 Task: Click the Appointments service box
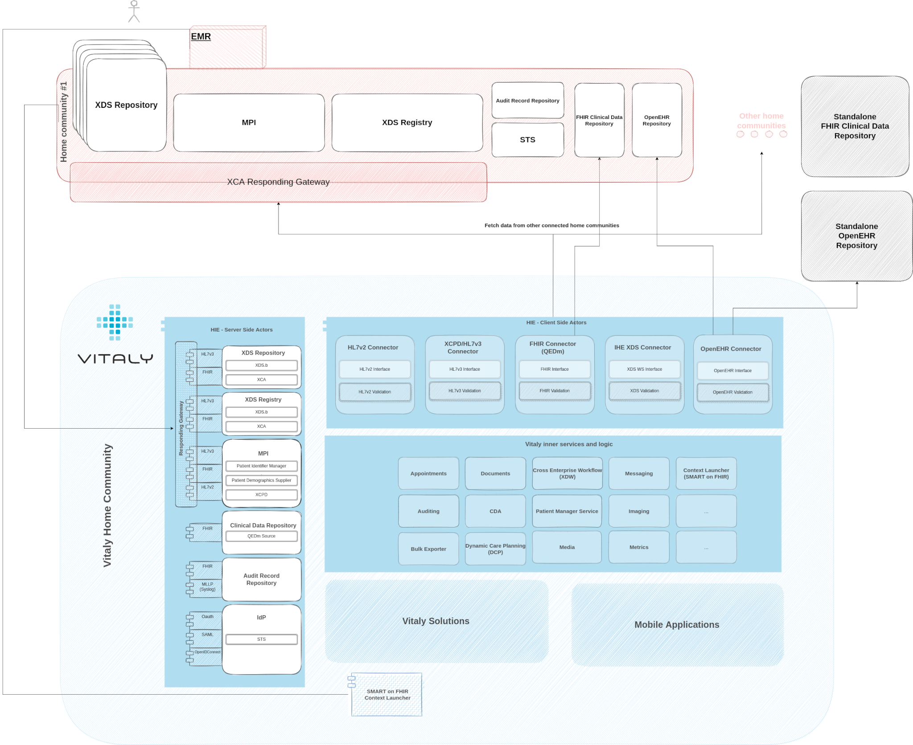(428, 473)
